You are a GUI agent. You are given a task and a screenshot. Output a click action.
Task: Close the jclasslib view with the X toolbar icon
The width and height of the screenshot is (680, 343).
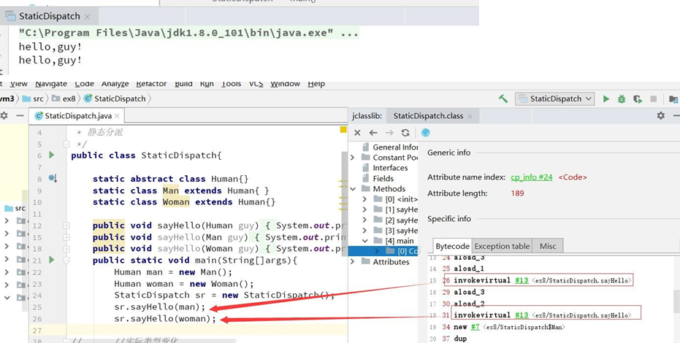pos(357,133)
